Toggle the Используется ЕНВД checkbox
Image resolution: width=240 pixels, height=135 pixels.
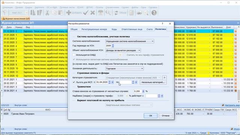tap(74, 55)
